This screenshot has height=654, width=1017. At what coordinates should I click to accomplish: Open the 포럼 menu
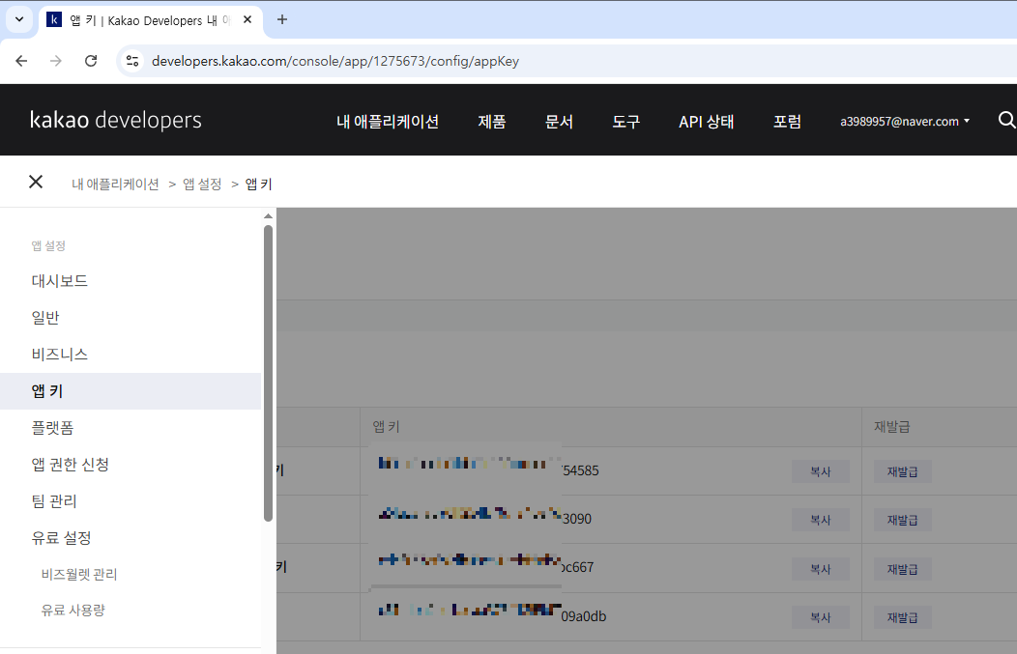[787, 121]
